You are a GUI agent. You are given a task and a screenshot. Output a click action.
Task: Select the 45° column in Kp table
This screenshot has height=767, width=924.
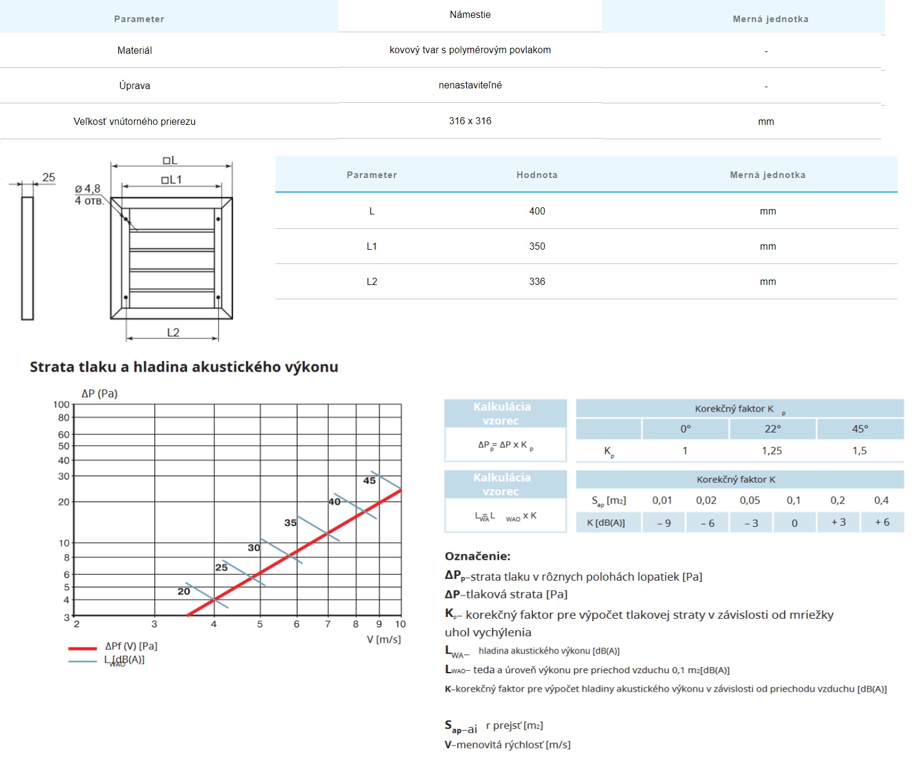[x=859, y=429]
